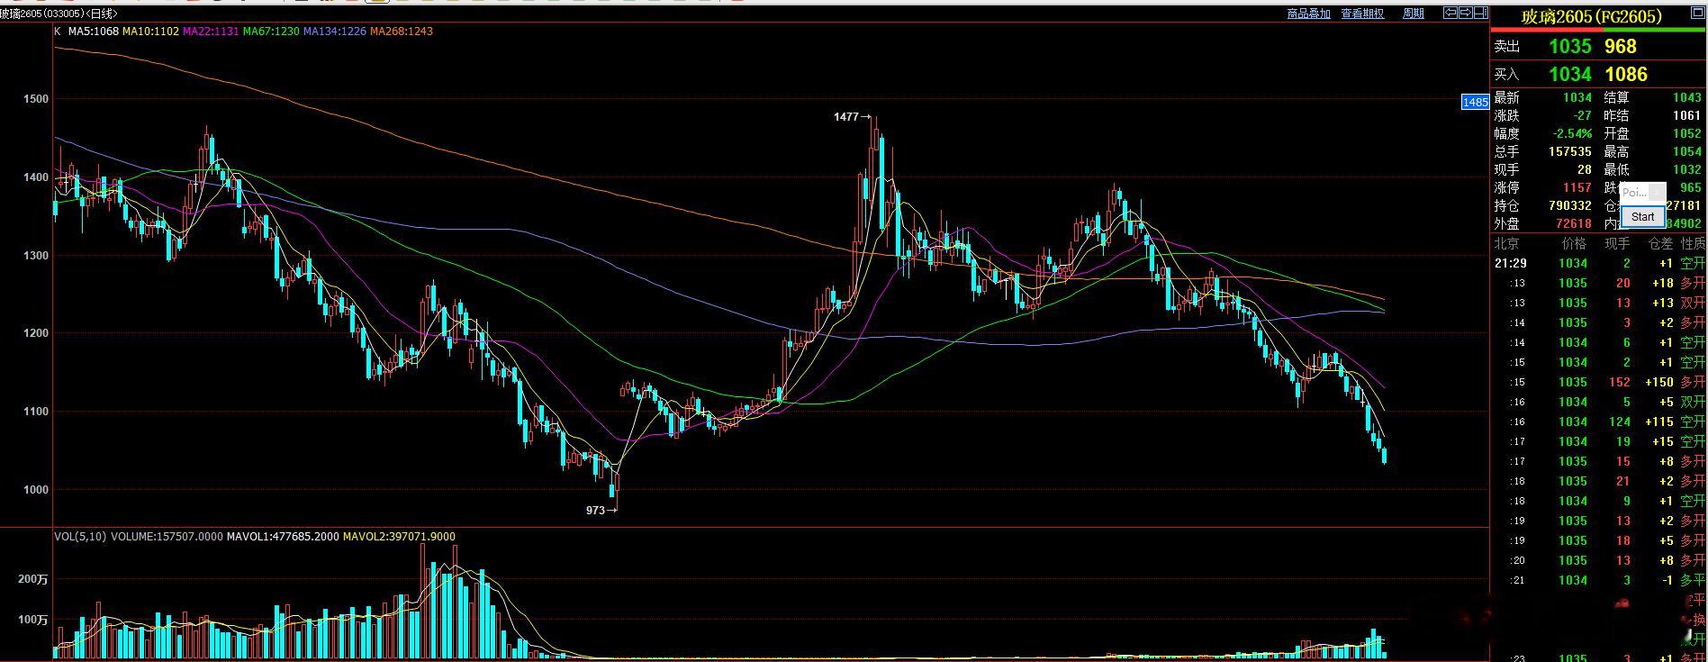Select the :21 trade row marked 多平
The height and width of the screenshot is (662, 1708).
click(x=1600, y=581)
